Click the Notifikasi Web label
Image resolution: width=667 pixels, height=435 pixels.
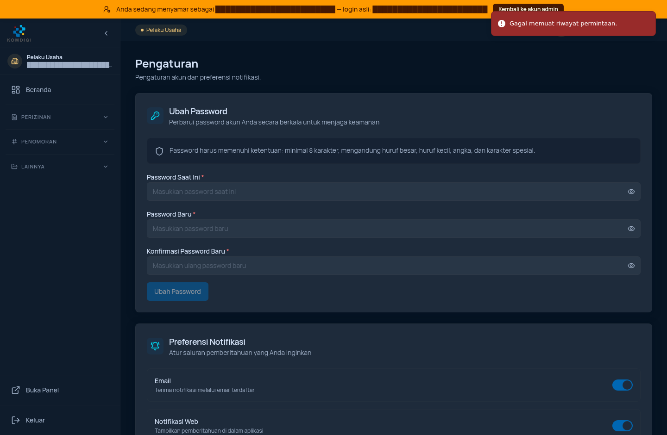pyautogui.click(x=176, y=422)
